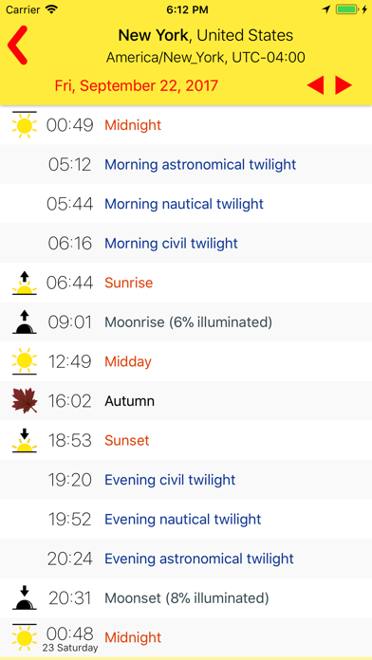Tap the moonrise icon at 09:01
This screenshot has height=660, width=372.
[x=25, y=322]
